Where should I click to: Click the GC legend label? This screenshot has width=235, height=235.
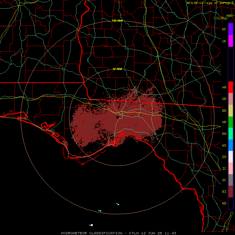click(x=224, y=180)
